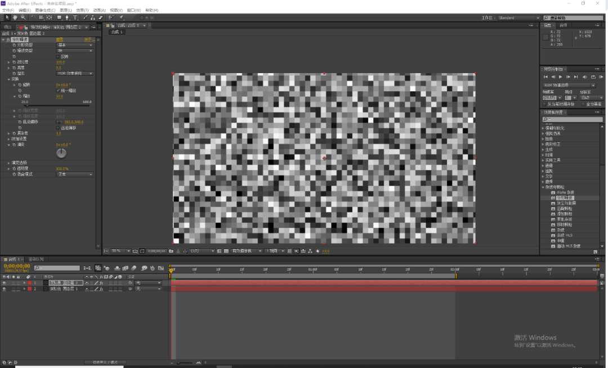The width and height of the screenshot is (608, 368).
Task: Toggle the lock icon on effect controls tab
Action: tap(25, 27)
